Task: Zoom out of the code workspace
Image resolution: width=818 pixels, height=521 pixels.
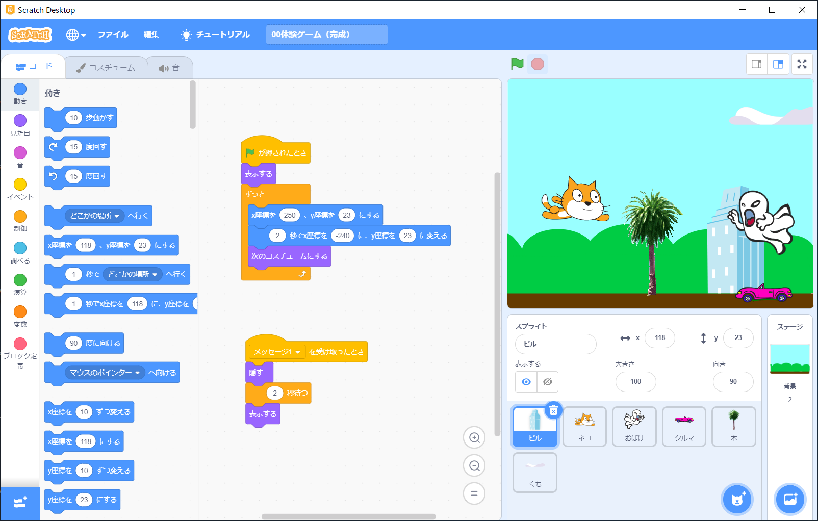Action: (x=474, y=465)
